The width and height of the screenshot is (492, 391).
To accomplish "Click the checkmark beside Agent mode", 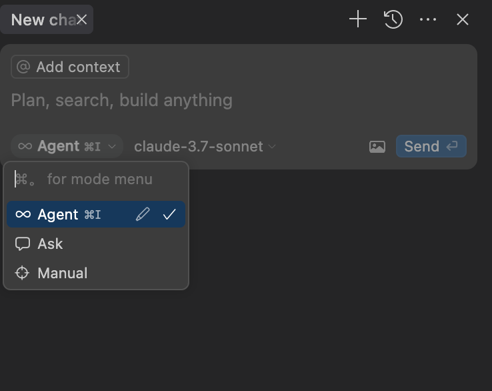I will click(169, 214).
